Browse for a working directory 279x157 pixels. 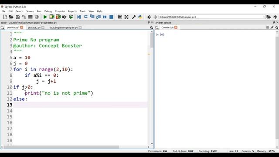pyautogui.click(x=269, y=17)
